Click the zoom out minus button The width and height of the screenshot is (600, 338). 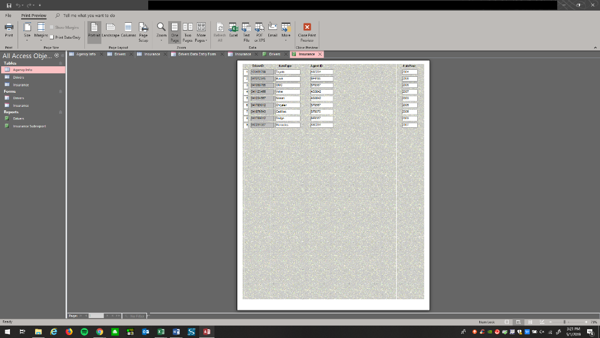tap(550, 322)
